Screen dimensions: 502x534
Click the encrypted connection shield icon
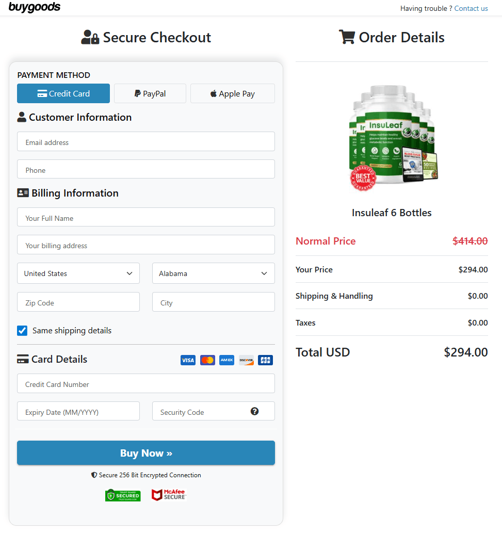[x=94, y=475]
